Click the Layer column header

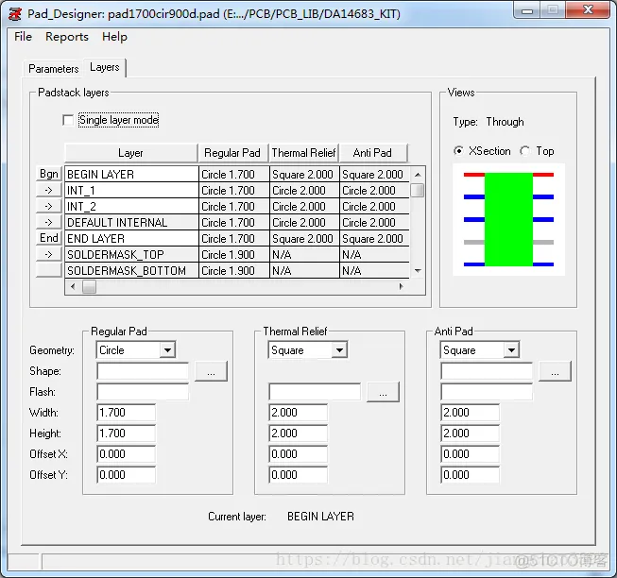pyautogui.click(x=131, y=153)
